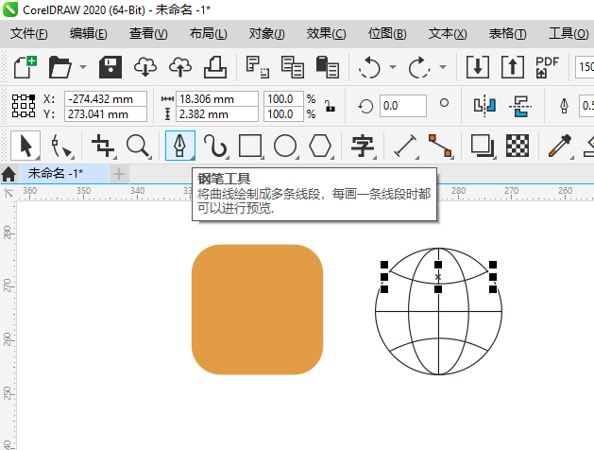Click the cloud download icon
Screen dimensions: 594x450
pyautogui.click(x=145, y=67)
